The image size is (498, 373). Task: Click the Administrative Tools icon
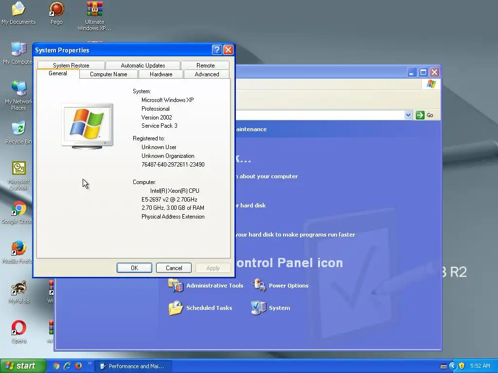[x=176, y=285]
